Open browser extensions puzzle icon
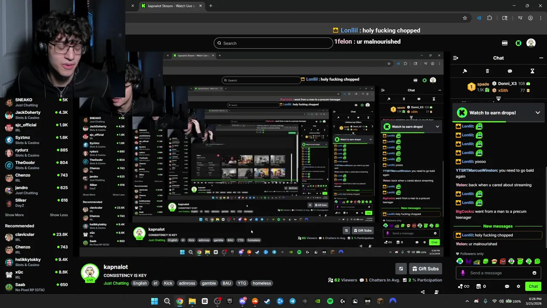 pyautogui.click(x=490, y=18)
